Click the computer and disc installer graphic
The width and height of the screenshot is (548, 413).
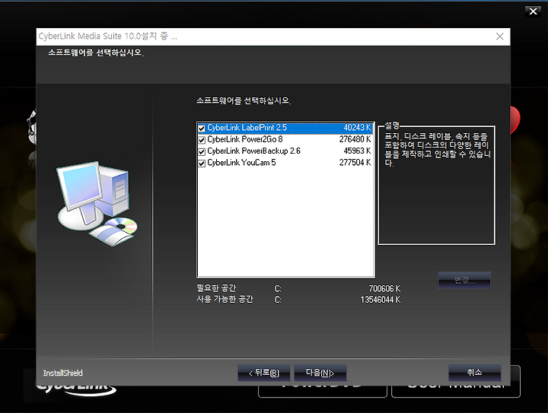coord(97,204)
